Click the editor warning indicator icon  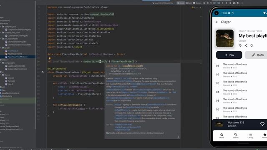click(193, 7)
